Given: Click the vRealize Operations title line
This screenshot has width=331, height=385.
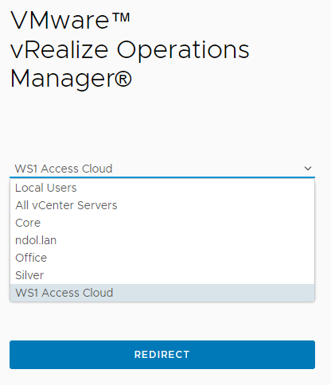Looking at the screenshot, I should tap(130, 50).
